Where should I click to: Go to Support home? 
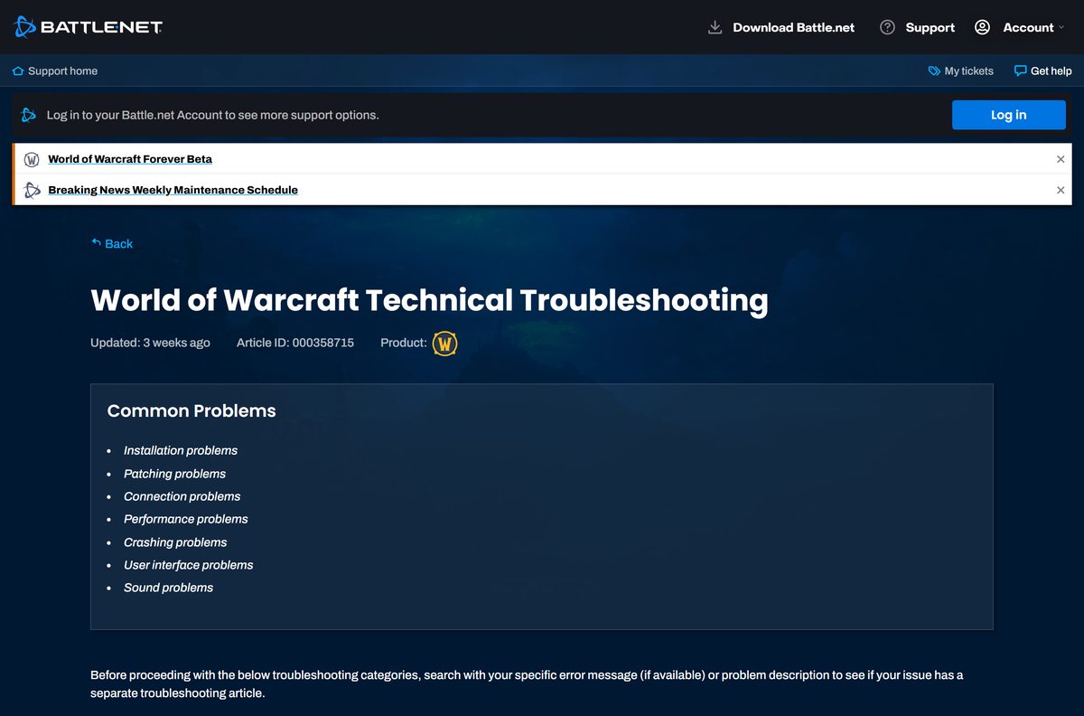coord(62,71)
